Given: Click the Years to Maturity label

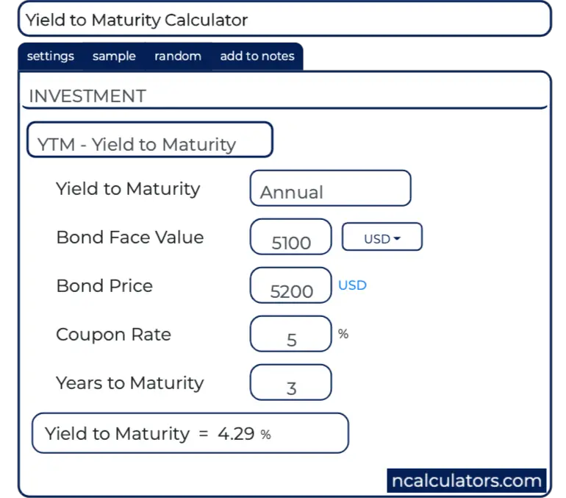Looking at the screenshot, I should [130, 383].
